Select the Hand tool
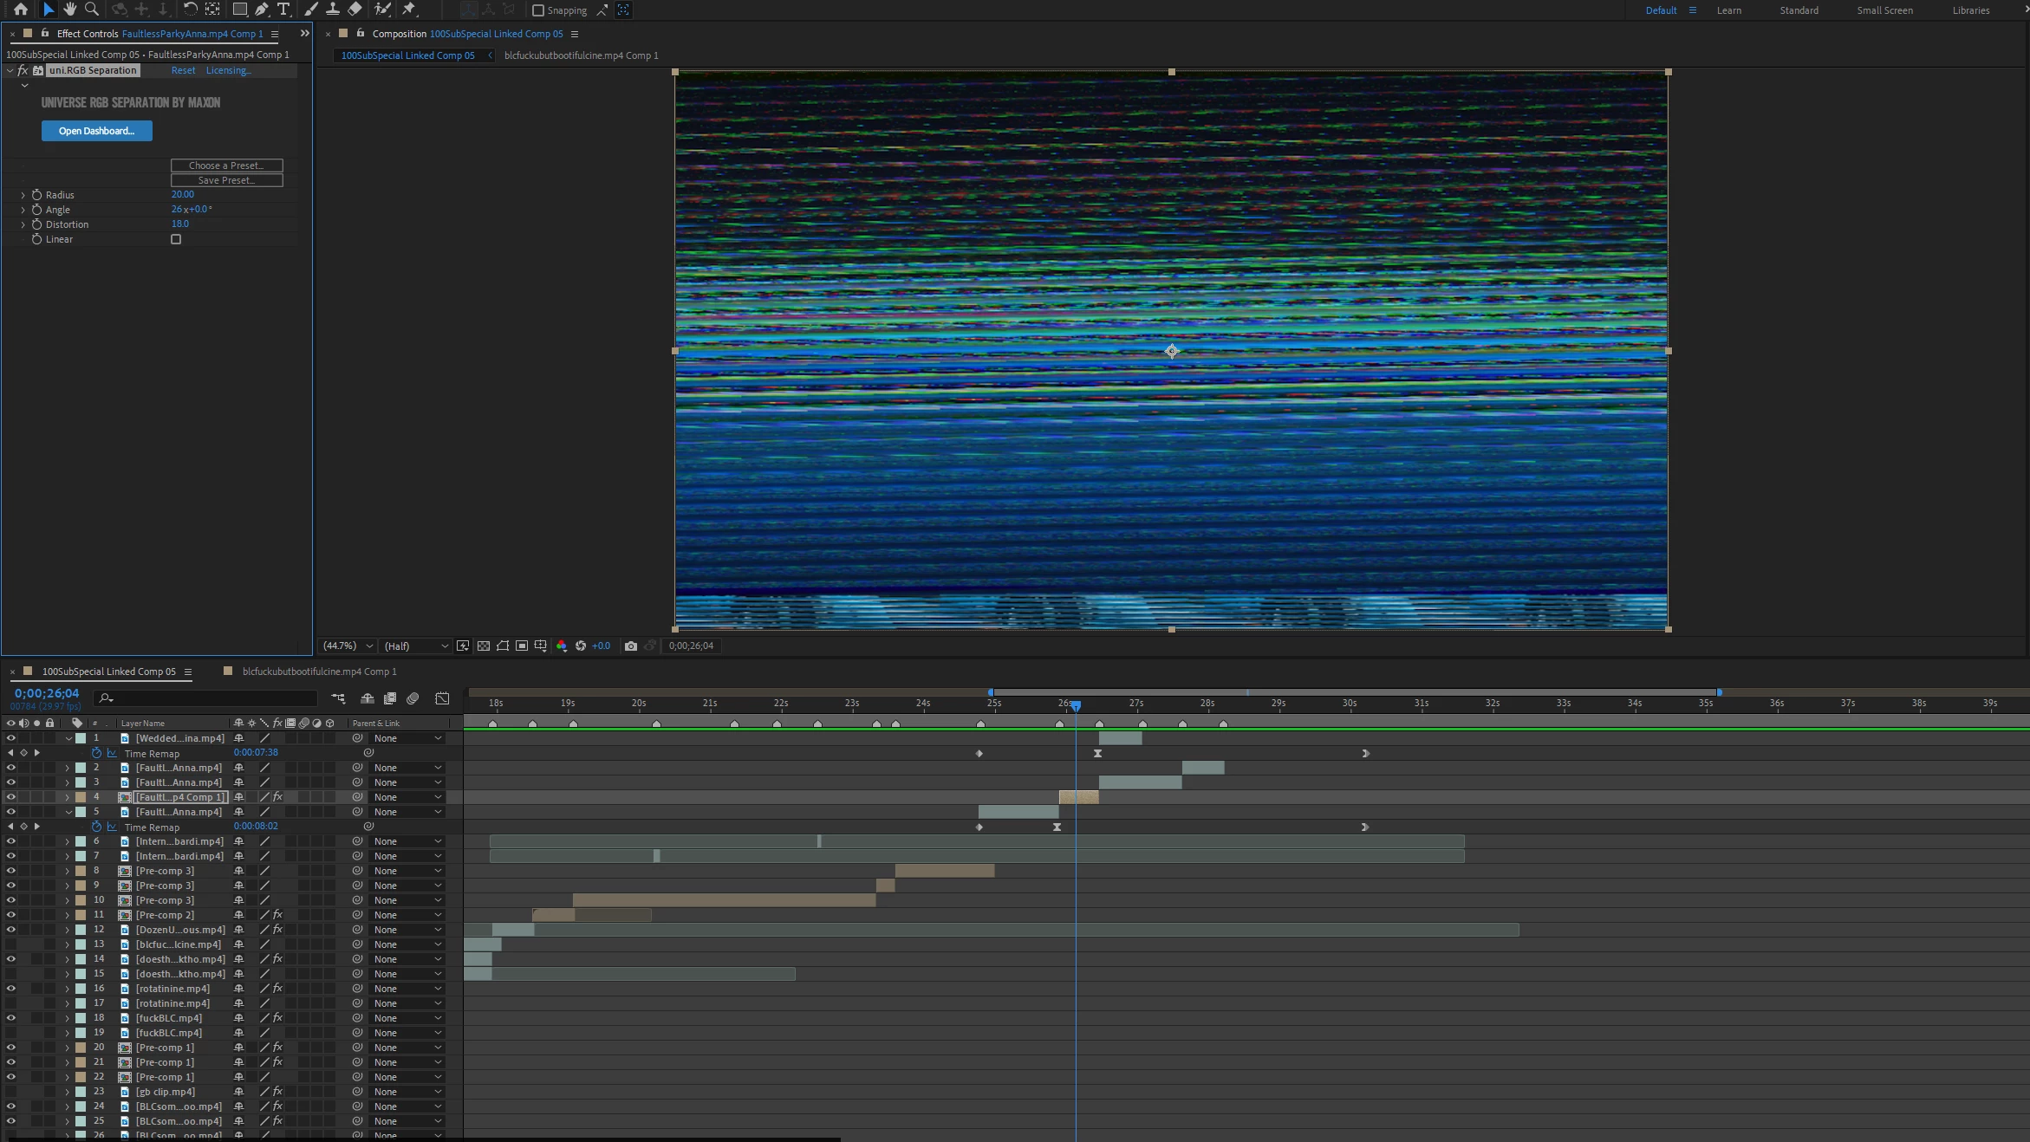Viewport: 2030px width, 1142px height. tap(69, 10)
